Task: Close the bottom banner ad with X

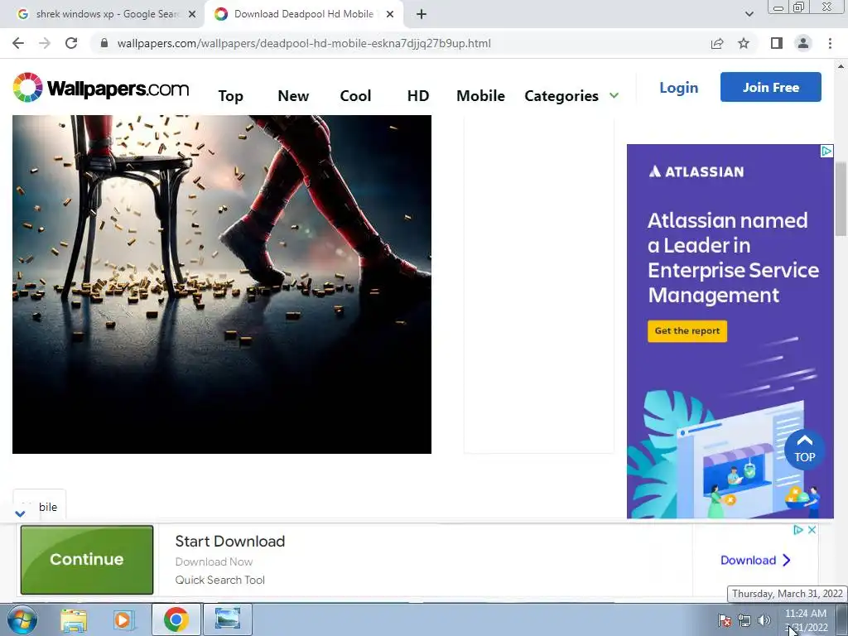Action: click(x=812, y=530)
